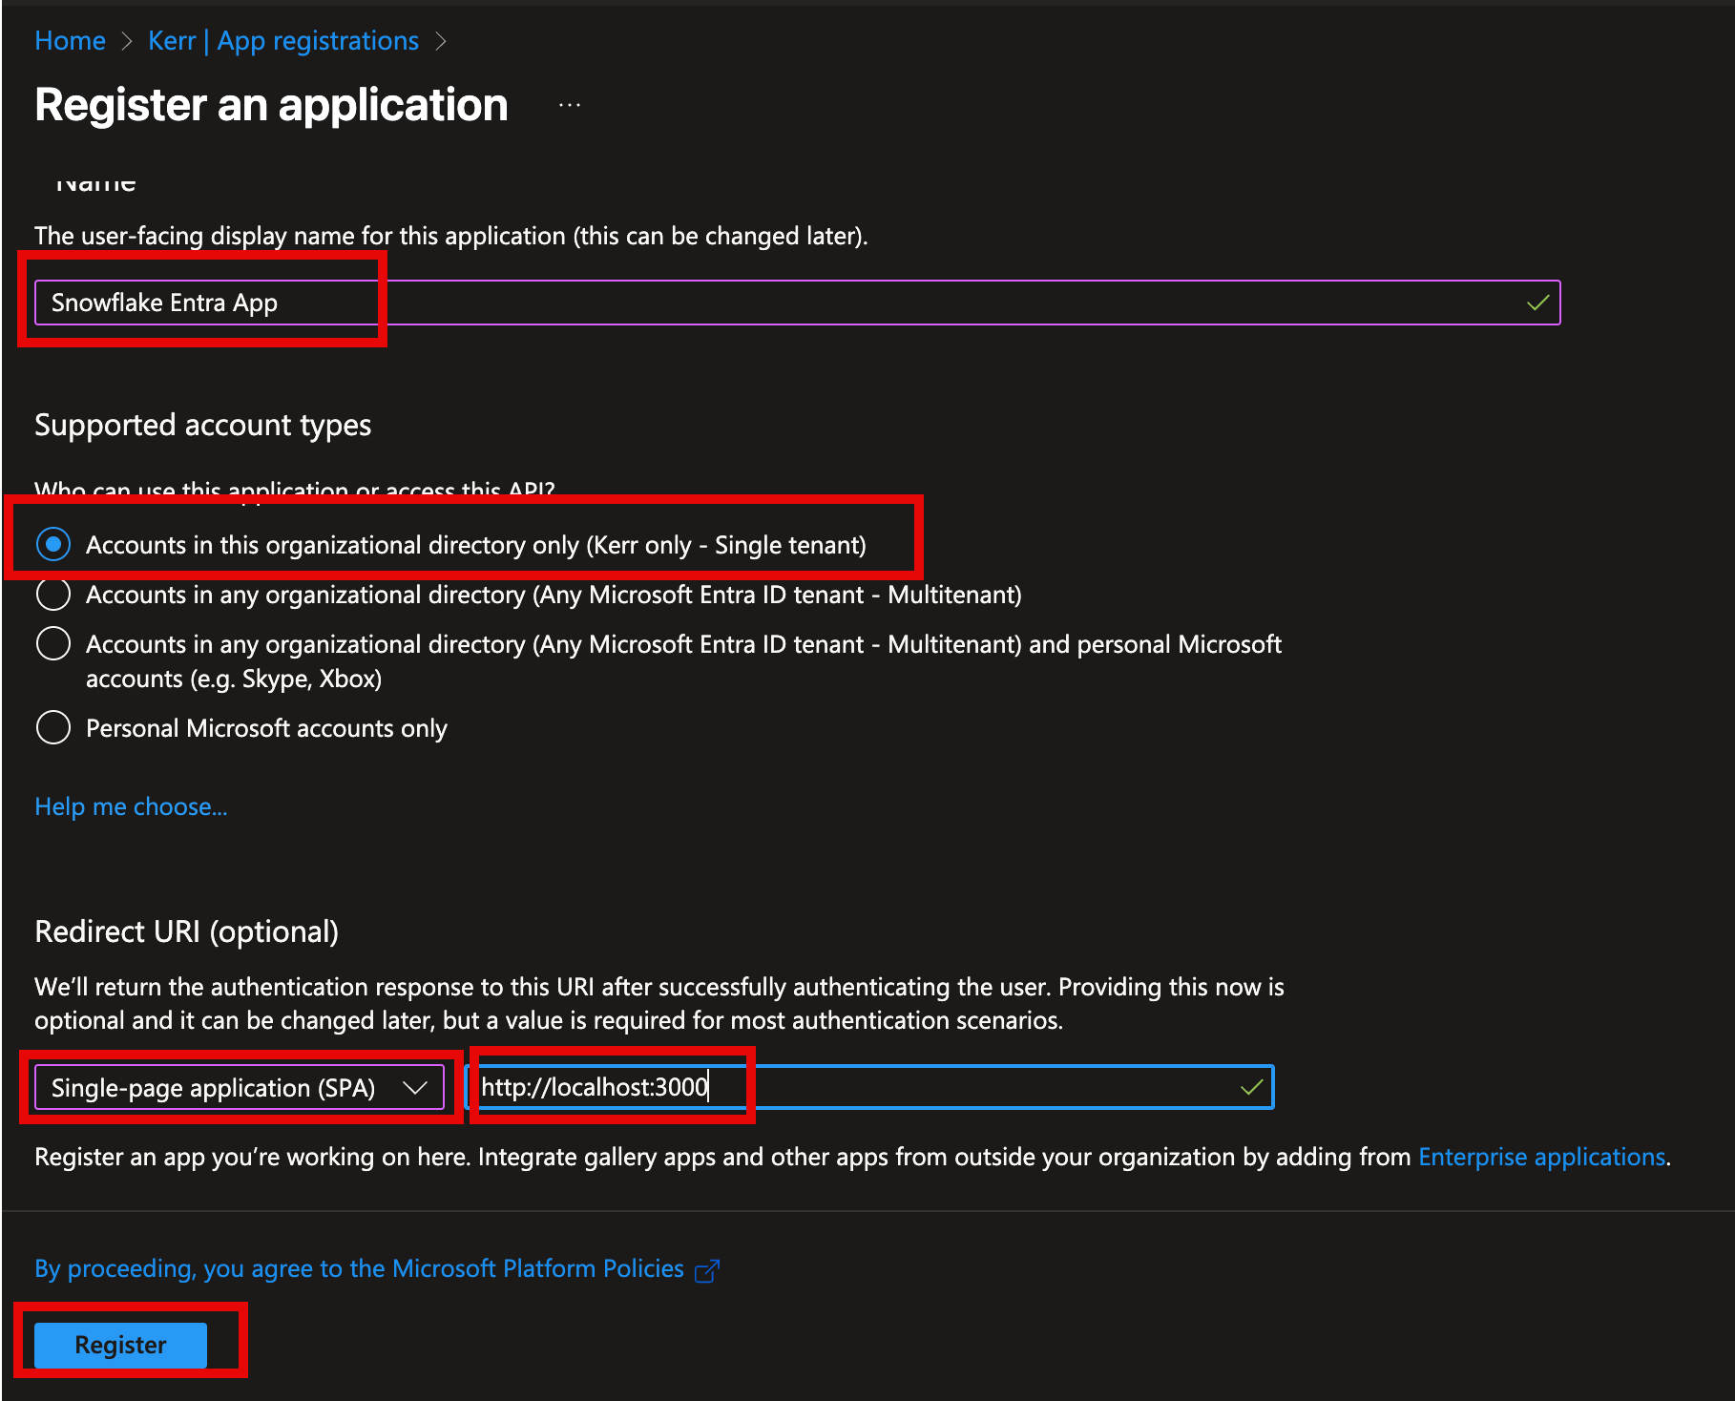Navigate to Kerr App registrations breadcrumb

283,41
